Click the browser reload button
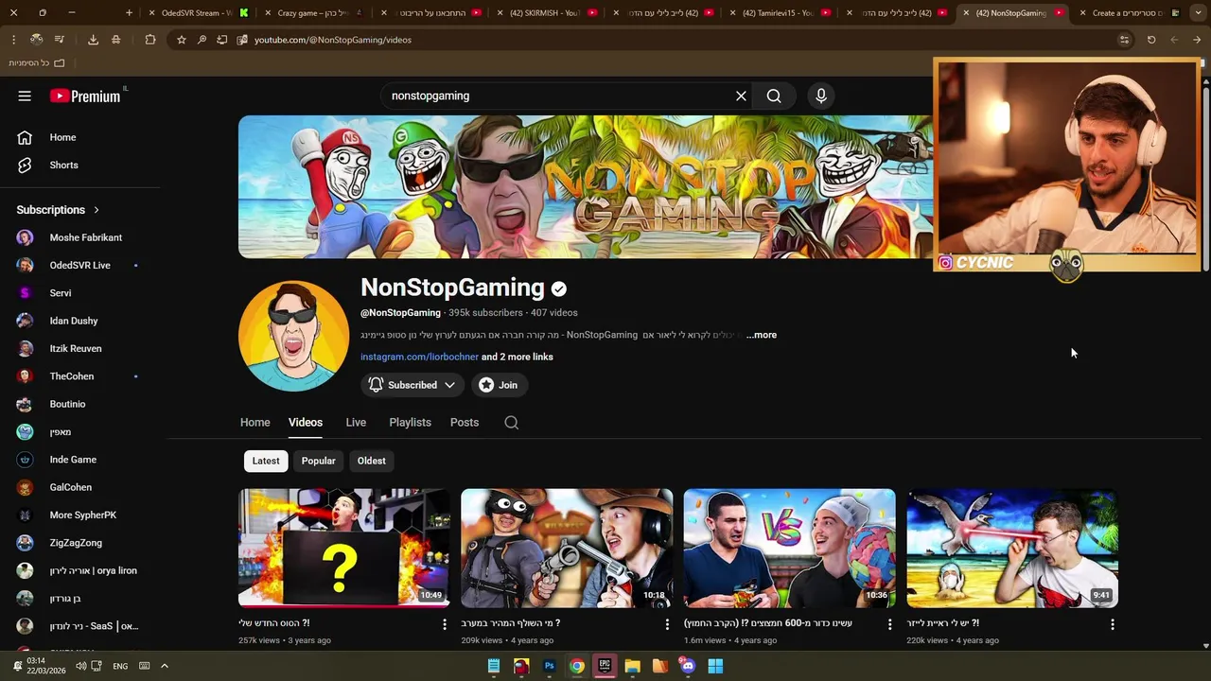 [1151, 40]
